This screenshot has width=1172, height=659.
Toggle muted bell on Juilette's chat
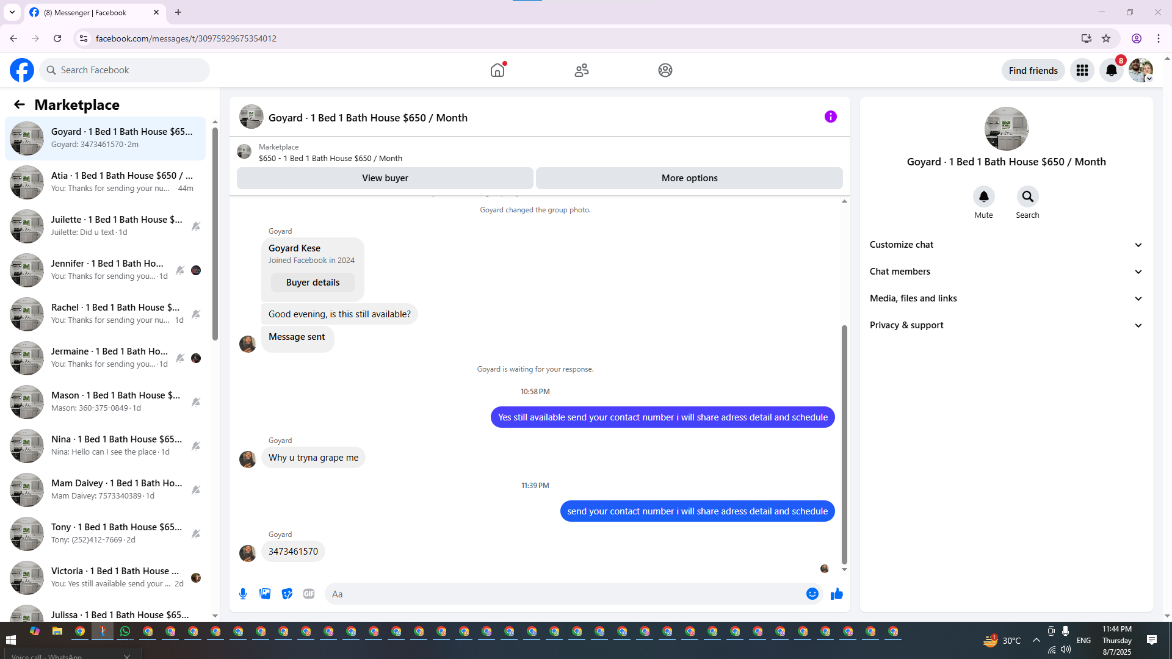coord(195,226)
